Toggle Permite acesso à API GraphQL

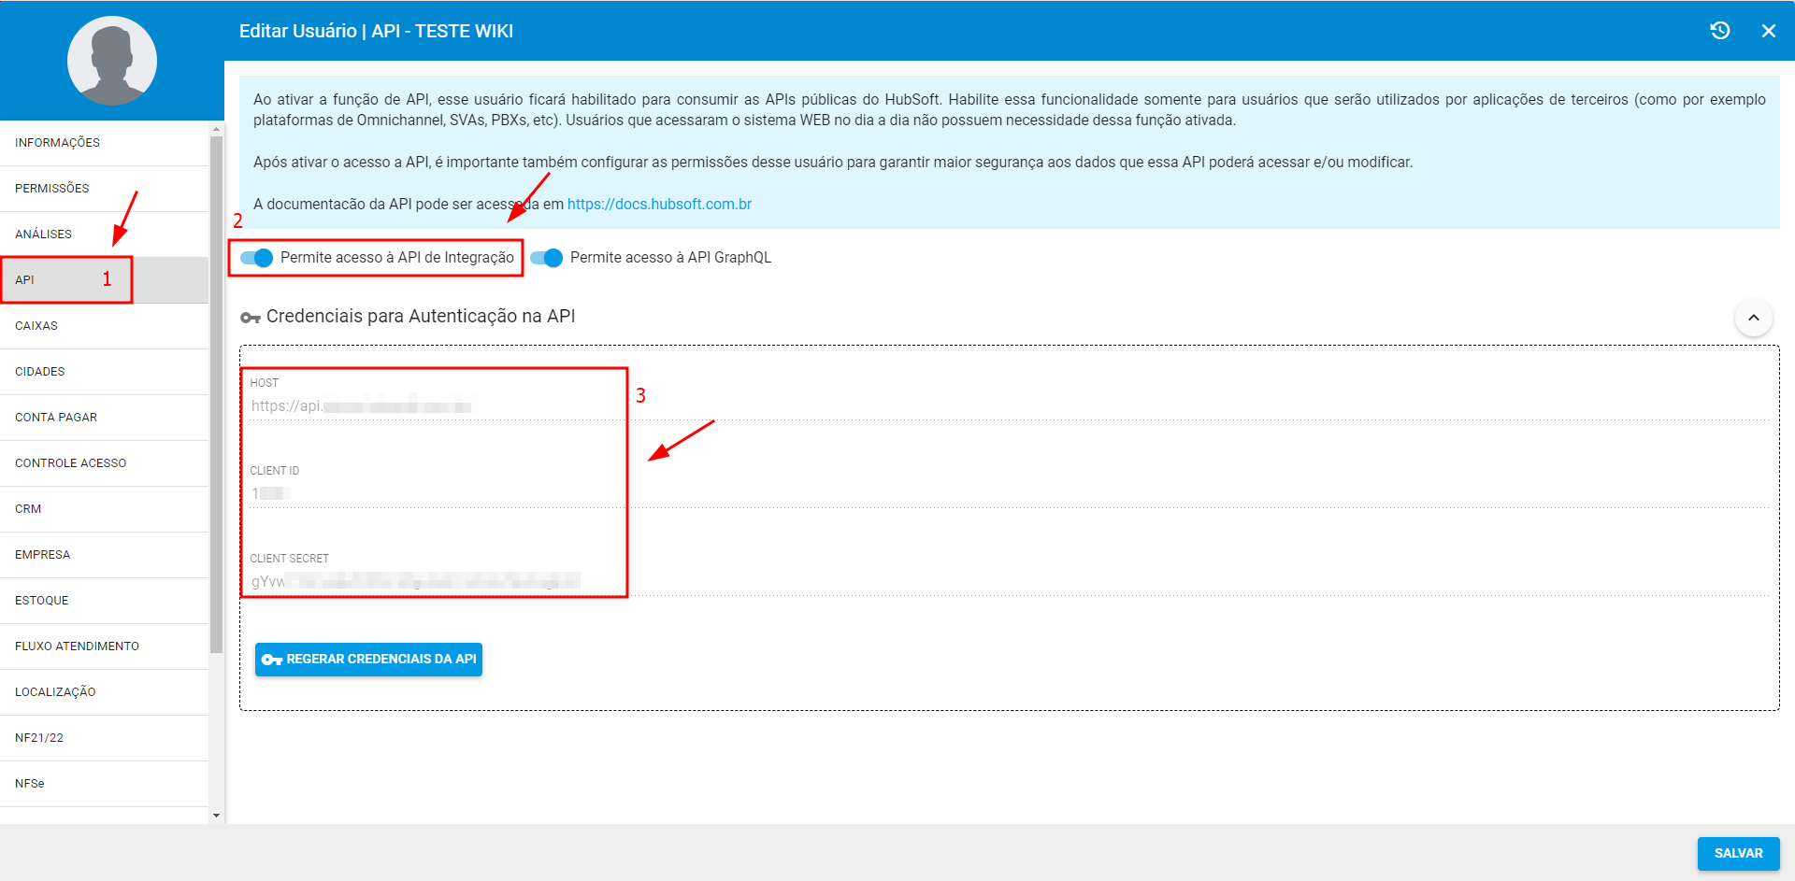coord(546,258)
